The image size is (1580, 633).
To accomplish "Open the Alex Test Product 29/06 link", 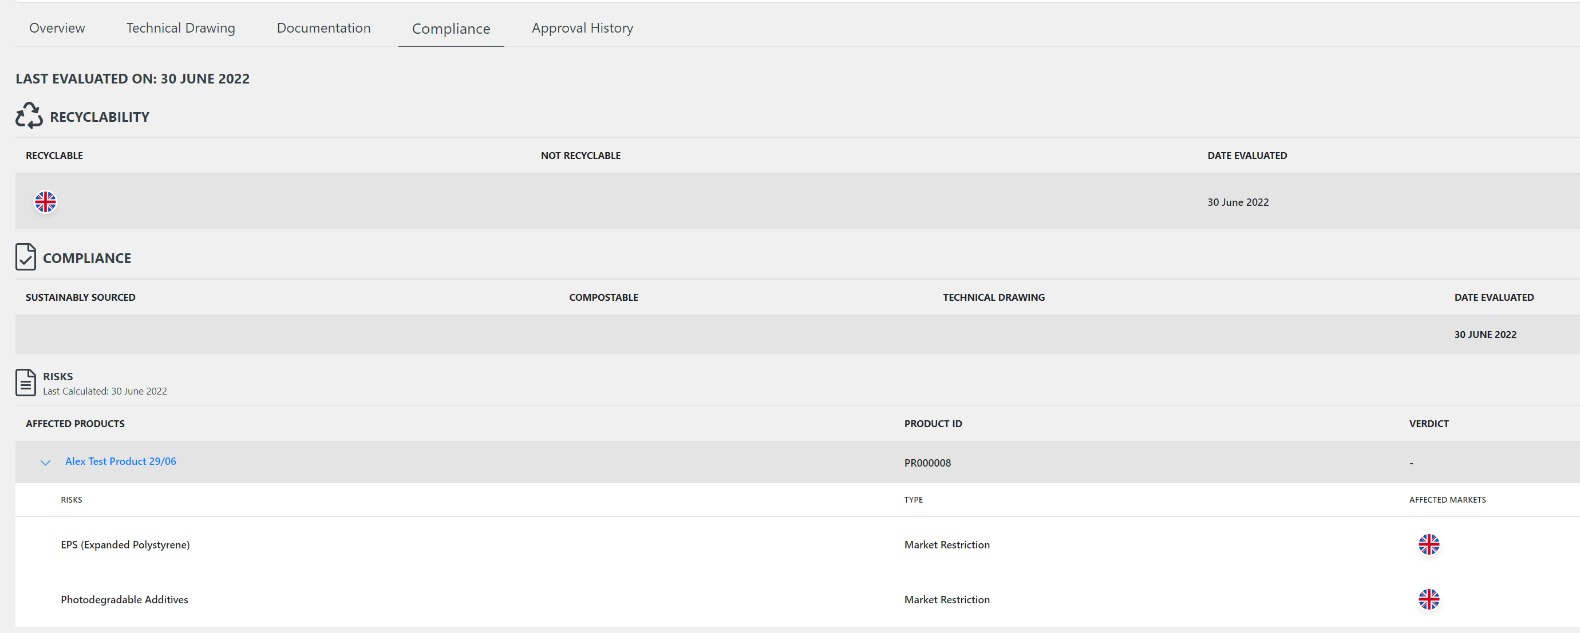I will click(x=120, y=461).
